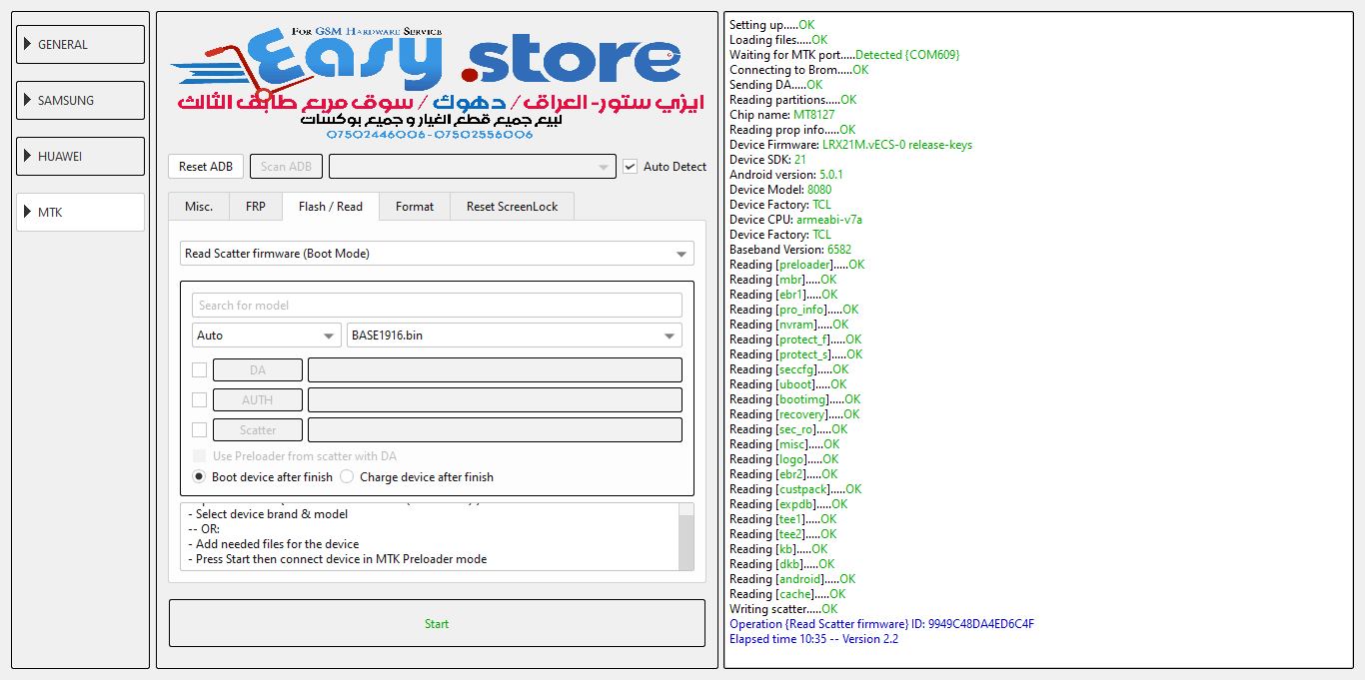Open the Reset ScreenLock tab
The height and width of the screenshot is (680, 1365).
(512, 207)
